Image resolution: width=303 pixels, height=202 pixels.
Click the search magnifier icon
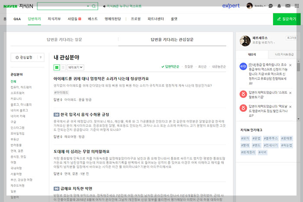click(94, 6)
